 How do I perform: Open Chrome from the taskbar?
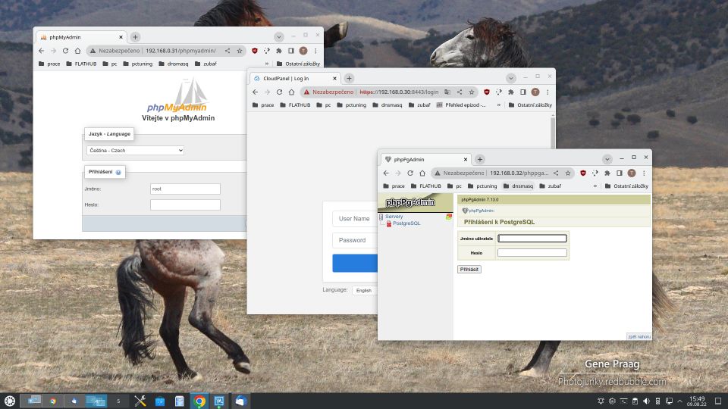199,401
